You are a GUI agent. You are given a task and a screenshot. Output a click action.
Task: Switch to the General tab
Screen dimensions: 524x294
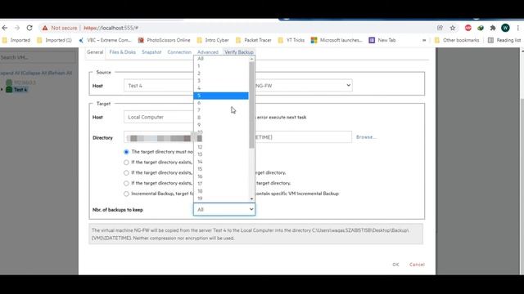click(95, 52)
